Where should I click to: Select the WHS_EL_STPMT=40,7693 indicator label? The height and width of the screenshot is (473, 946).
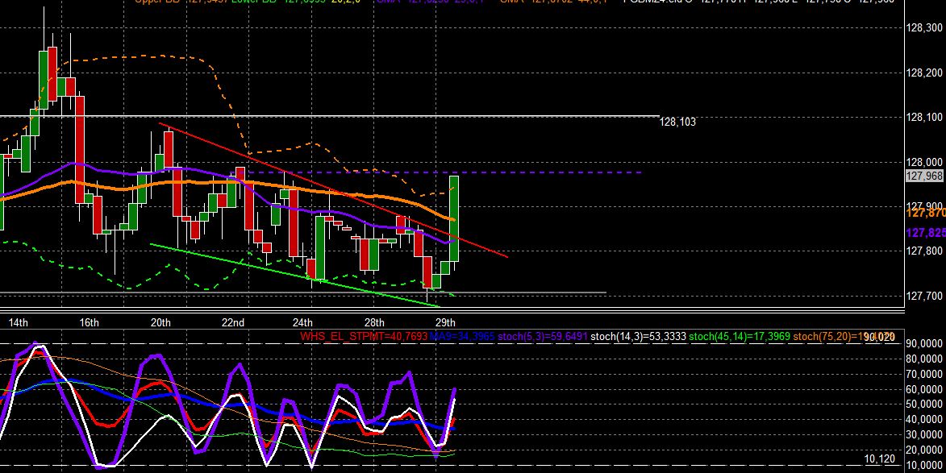pos(364,336)
